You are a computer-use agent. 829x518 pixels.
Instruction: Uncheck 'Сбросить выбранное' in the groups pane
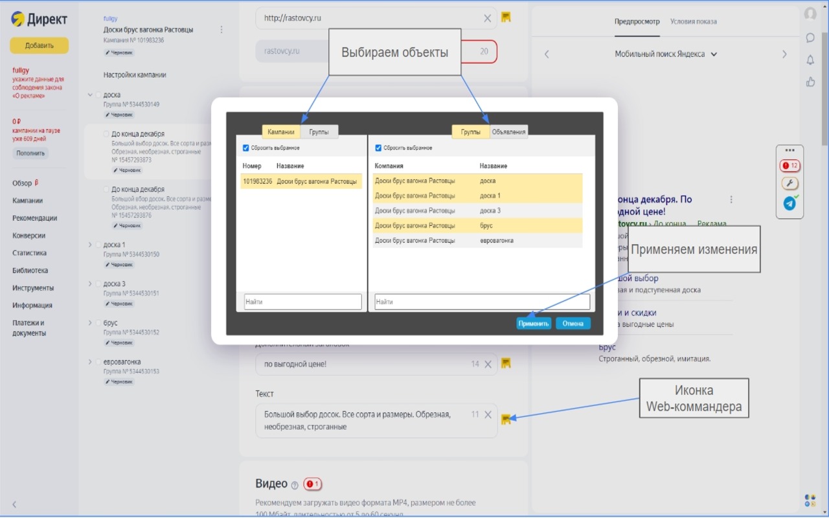[x=378, y=148]
